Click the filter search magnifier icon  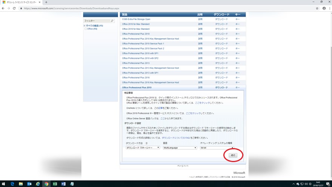pos(112,21)
